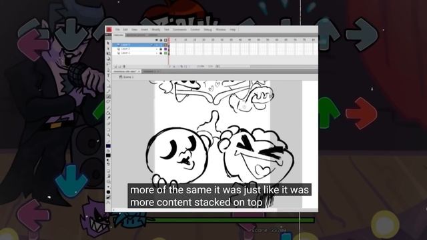Open the Brush Size dropdown

pos(108,187)
